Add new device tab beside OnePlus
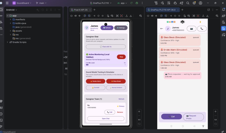 (182, 10)
